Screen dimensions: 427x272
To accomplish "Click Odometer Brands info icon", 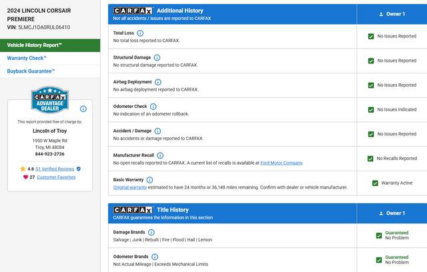I will coord(155,257).
